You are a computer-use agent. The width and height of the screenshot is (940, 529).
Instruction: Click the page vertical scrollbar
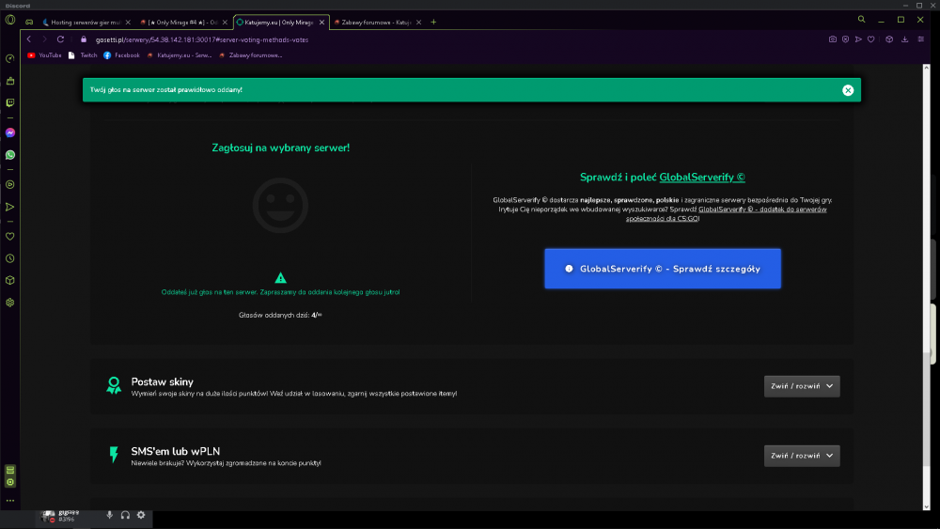pyautogui.click(x=926, y=288)
